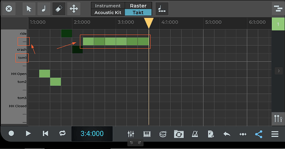Open the share icon

pyautogui.click(x=259, y=134)
